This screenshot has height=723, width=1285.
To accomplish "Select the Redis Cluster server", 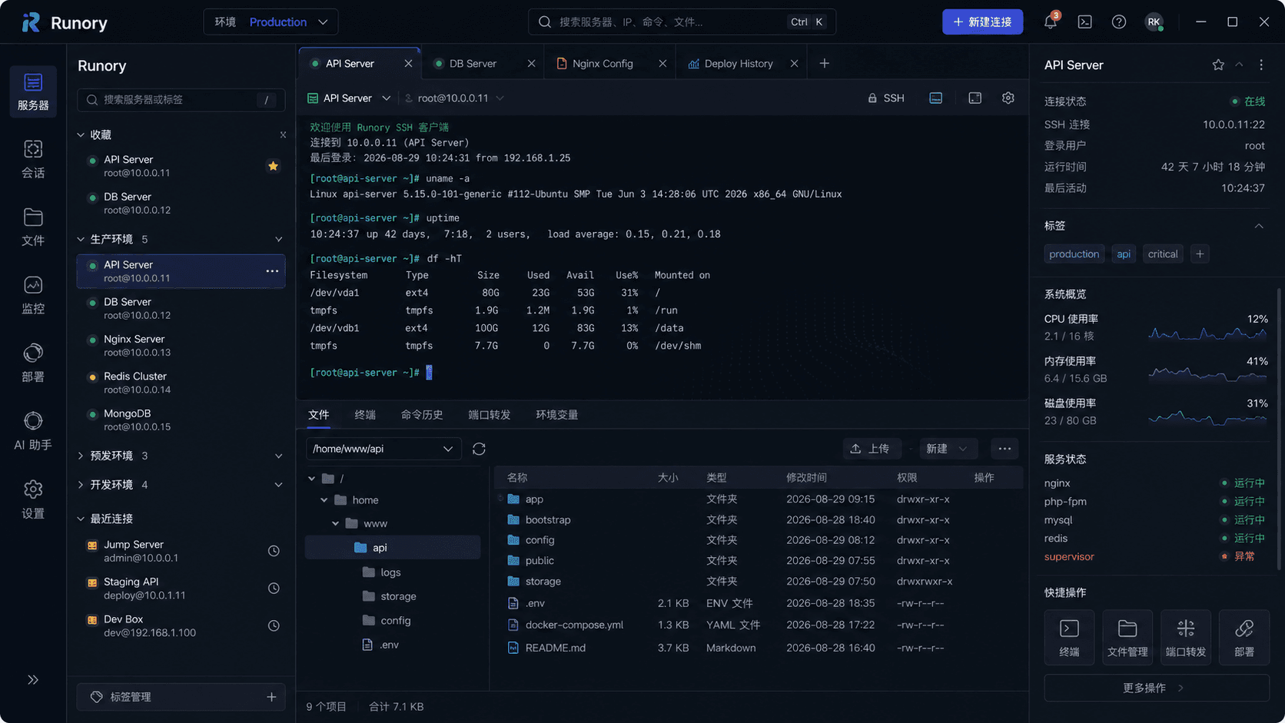I will coord(181,383).
